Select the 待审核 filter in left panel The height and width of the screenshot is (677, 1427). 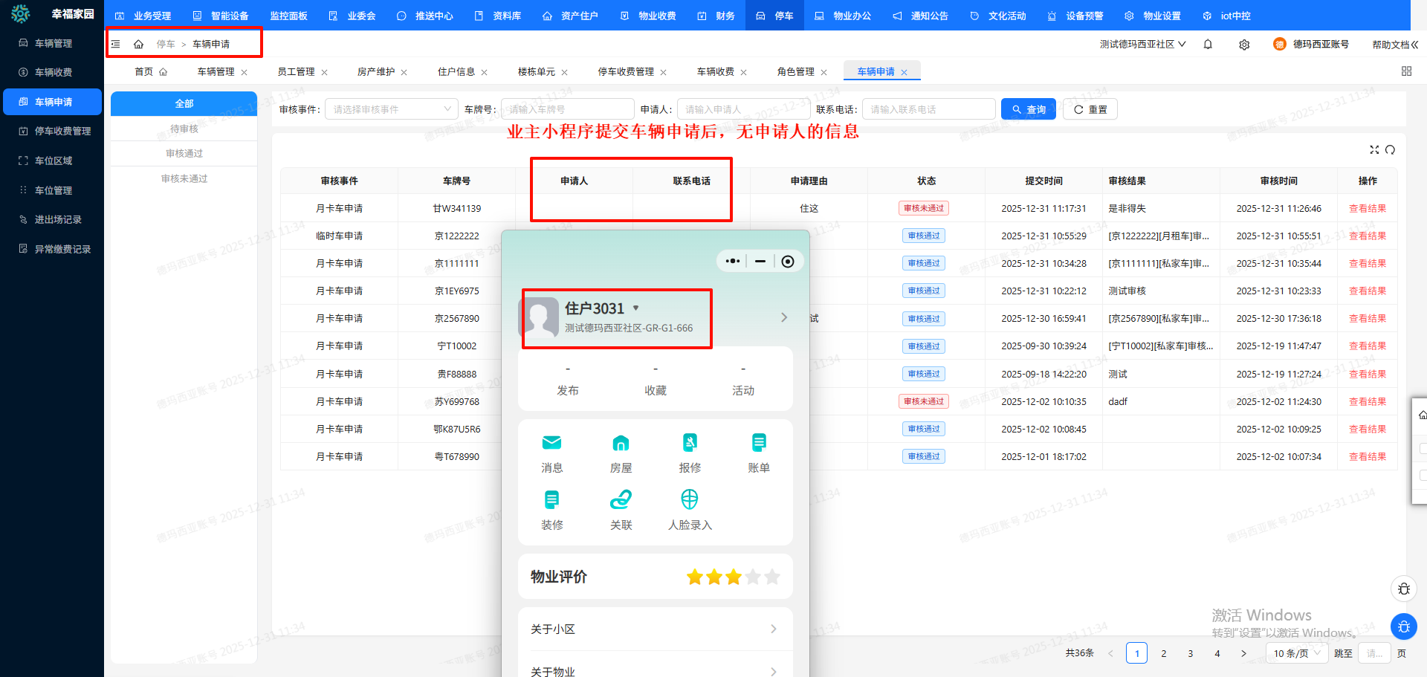click(x=184, y=129)
